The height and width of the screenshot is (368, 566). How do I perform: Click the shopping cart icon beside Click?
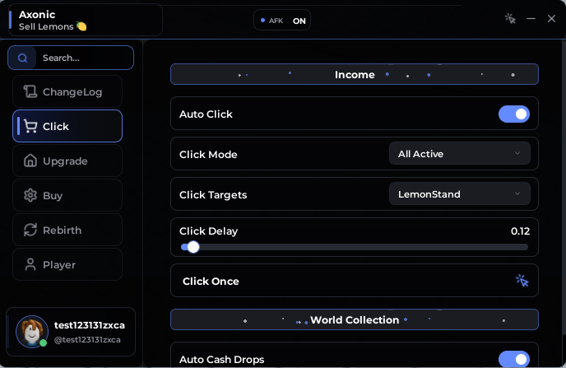pyautogui.click(x=30, y=126)
